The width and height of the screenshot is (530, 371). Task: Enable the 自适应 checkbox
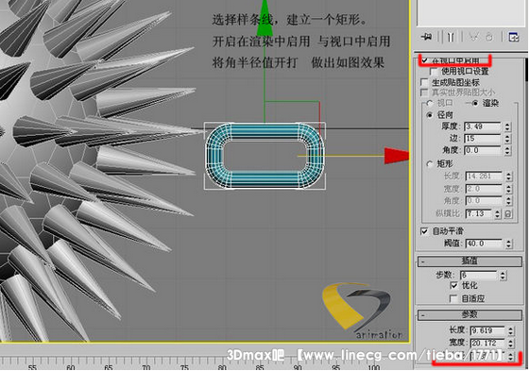point(453,298)
